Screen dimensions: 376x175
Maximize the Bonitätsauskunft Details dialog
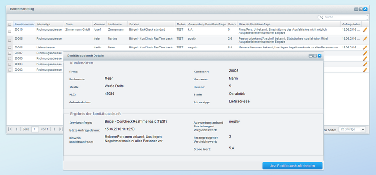tap(315, 56)
